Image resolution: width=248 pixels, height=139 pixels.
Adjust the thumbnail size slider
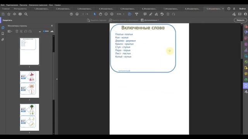point(46,31)
